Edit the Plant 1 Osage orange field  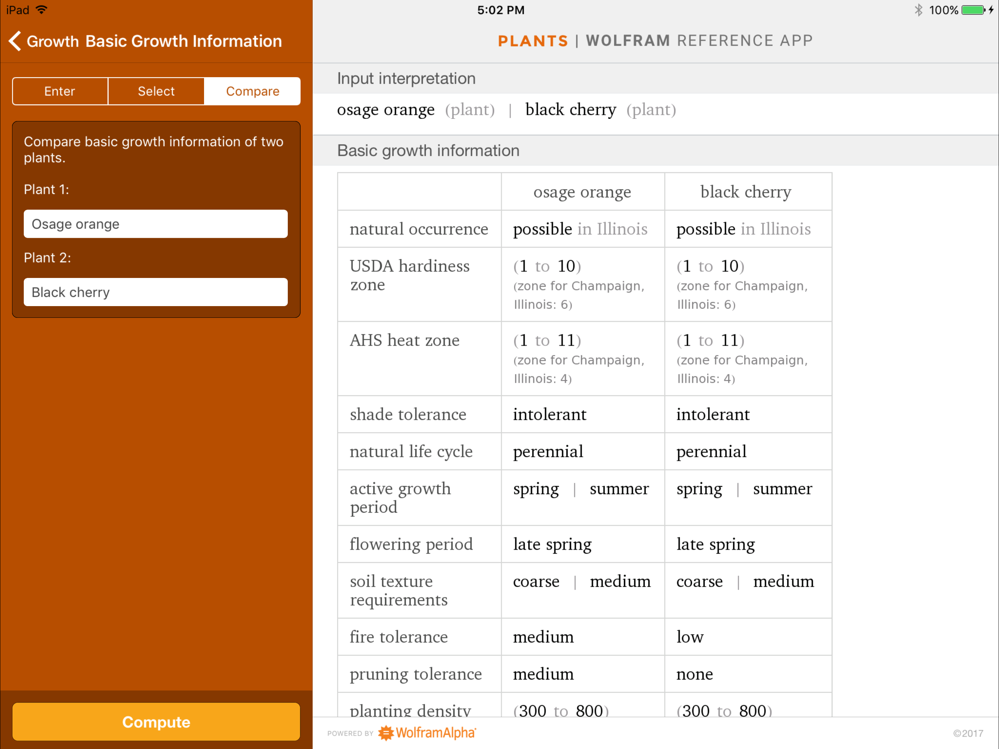[x=155, y=223]
